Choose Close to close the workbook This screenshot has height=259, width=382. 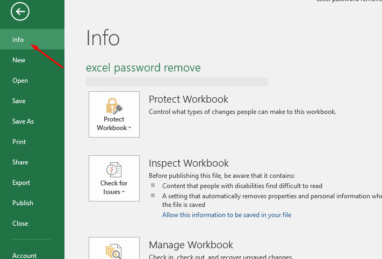[x=20, y=224]
